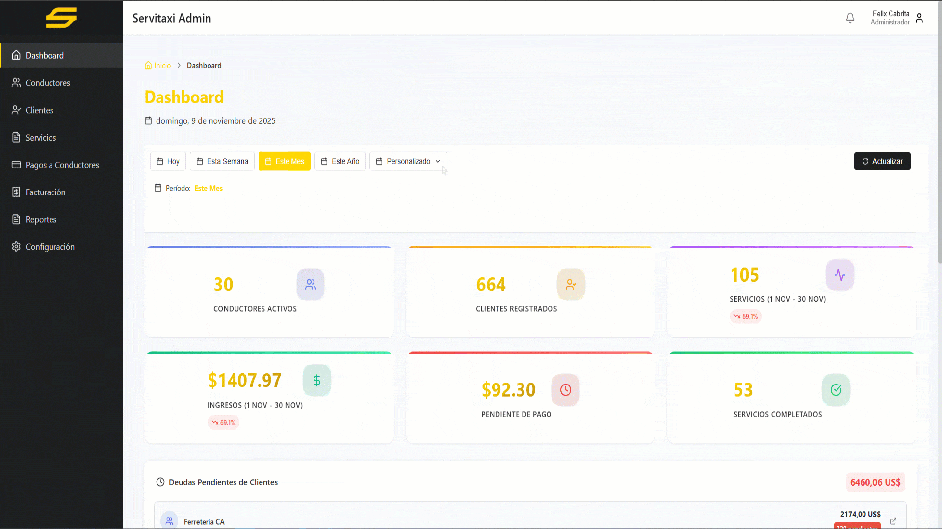
Task: Click the servicios activity pulse icon
Action: click(840, 275)
